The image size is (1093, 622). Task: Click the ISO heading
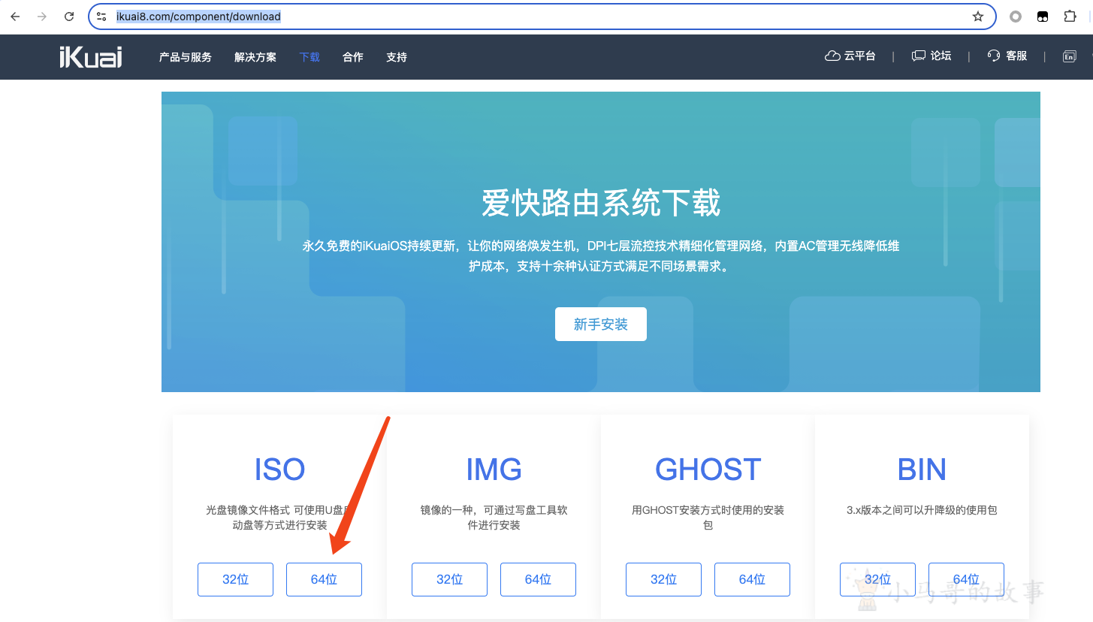(279, 470)
